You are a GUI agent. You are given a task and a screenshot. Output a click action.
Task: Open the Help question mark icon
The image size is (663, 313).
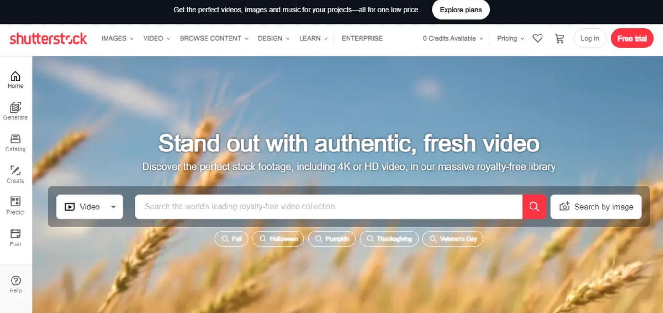tap(15, 284)
